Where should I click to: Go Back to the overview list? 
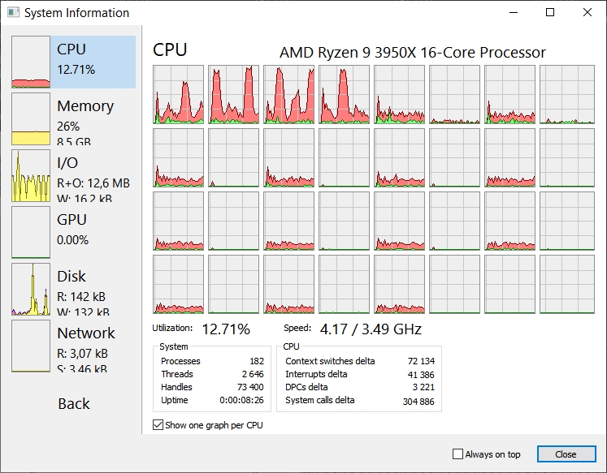click(x=74, y=403)
